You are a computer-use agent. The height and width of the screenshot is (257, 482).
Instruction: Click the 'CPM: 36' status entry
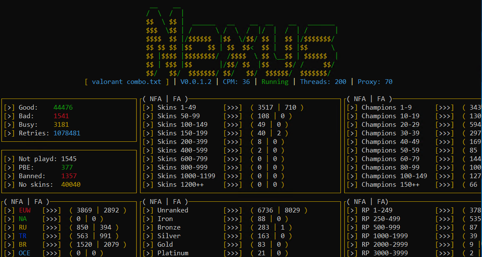[x=236, y=82]
